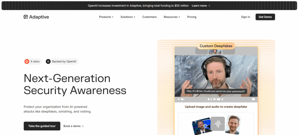The width and height of the screenshot is (298, 135).
Task: Click the shield icon in call toolbar
Action: pyautogui.click(x=209, y=99)
